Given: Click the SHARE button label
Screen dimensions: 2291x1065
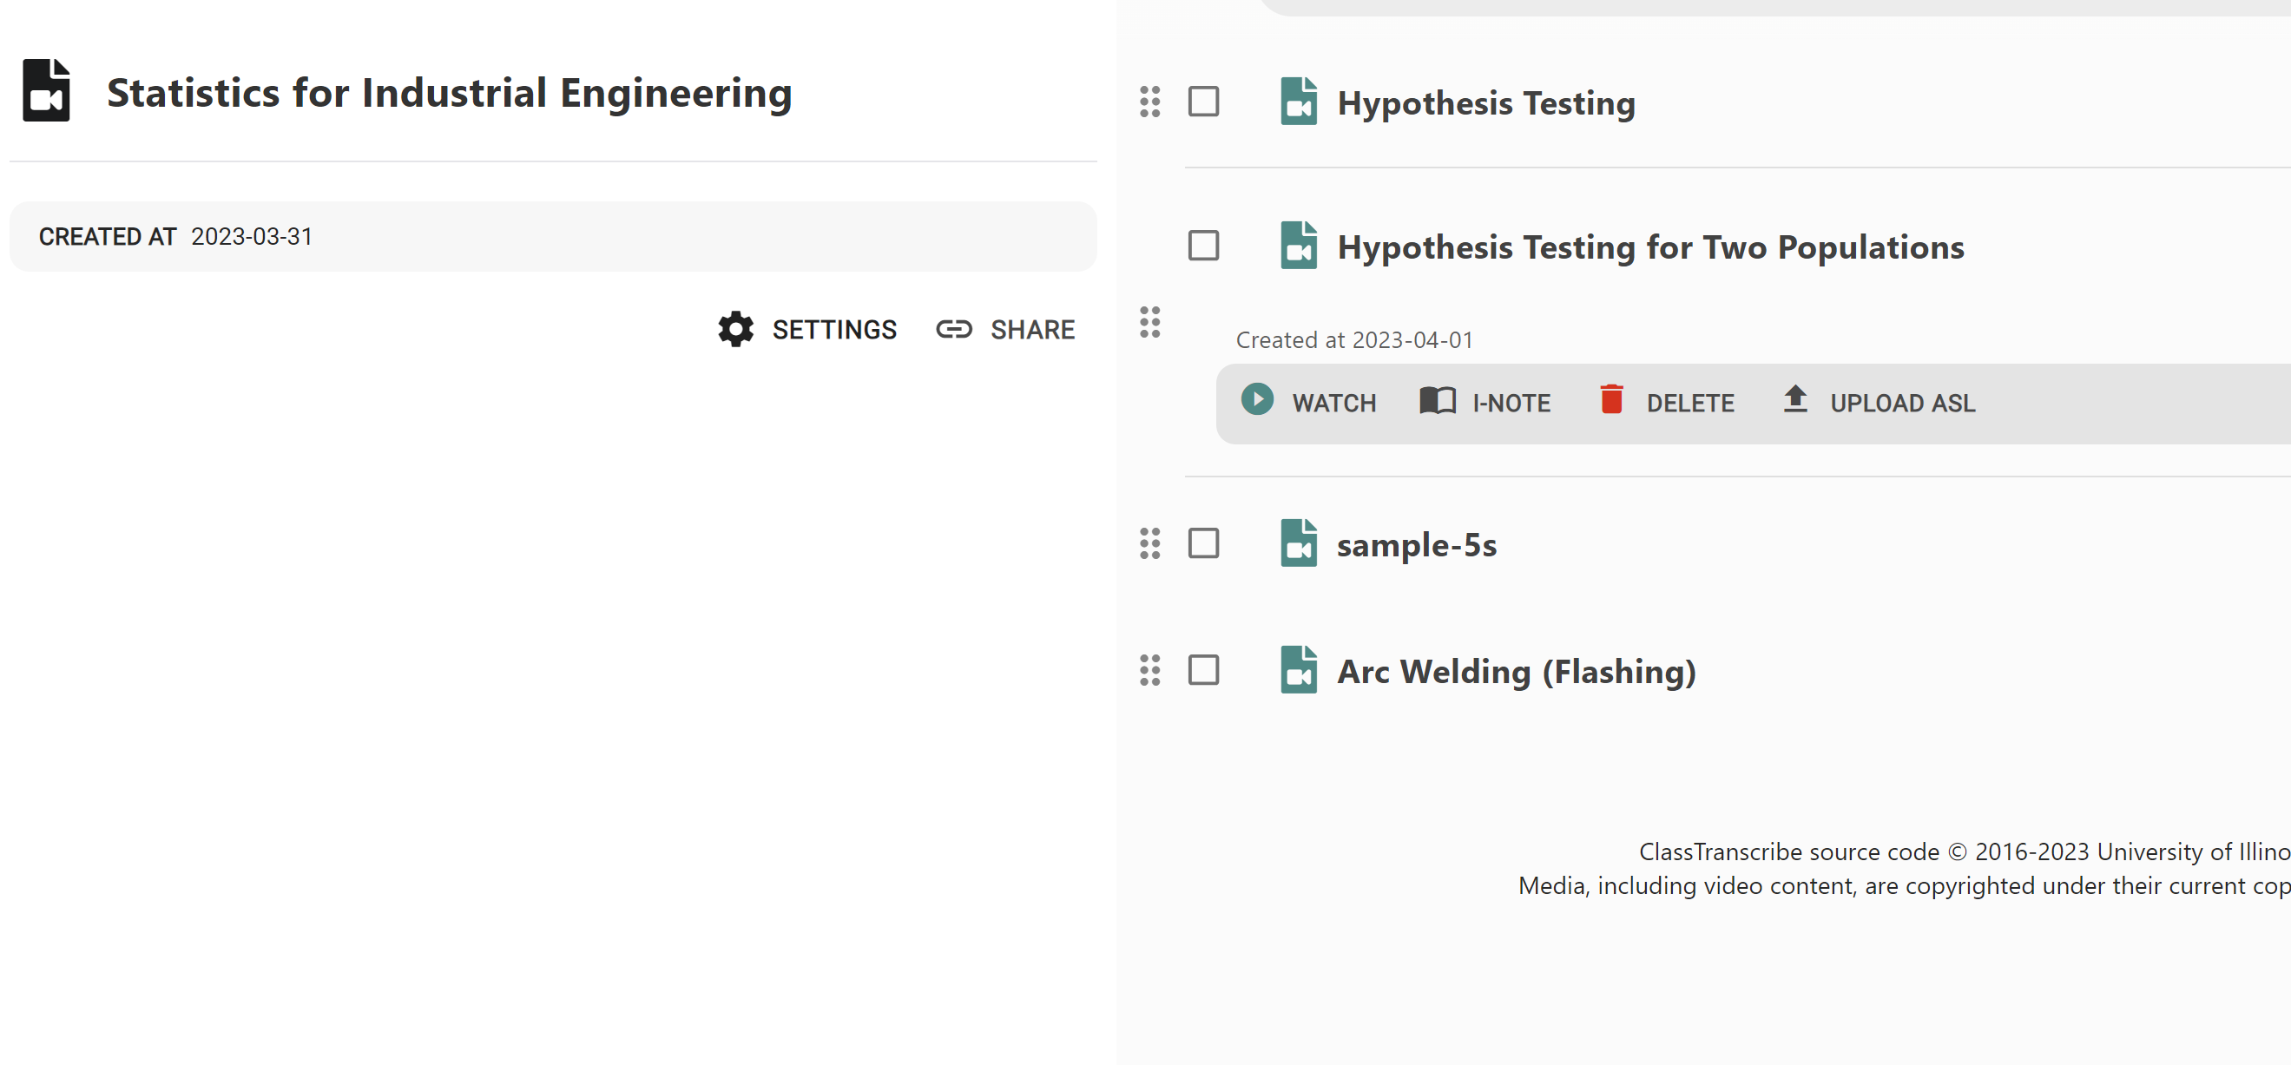Looking at the screenshot, I should 1031,330.
